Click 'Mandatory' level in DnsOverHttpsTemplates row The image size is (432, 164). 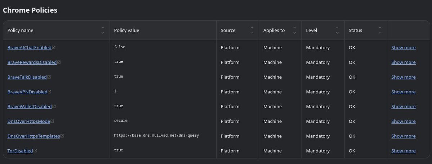(x=318, y=136)
